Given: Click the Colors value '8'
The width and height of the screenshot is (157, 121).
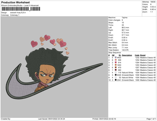Looking at the screenshot, I should point(151,4).
